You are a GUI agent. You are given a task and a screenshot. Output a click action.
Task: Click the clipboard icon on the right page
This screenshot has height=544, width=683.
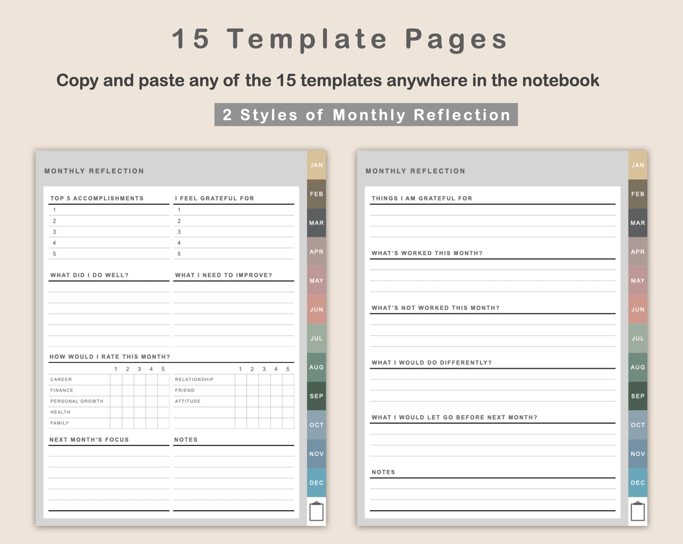click(x=638, y=511)
